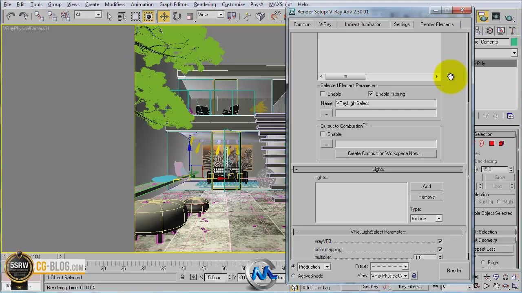Click Configure Modifier Sets icon
Viewport: 522px width, 293px height.
click(510, 116)
